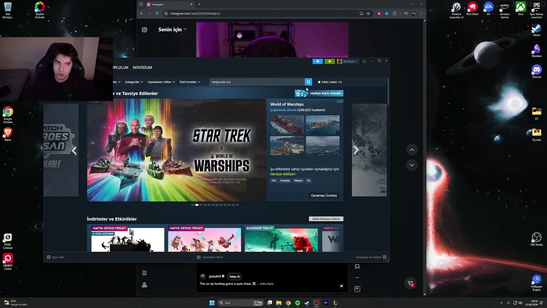This screenshot has height=308, width=547.
Task: Expand the Kategoriler dropdown in Steam store
Action: 134,82
